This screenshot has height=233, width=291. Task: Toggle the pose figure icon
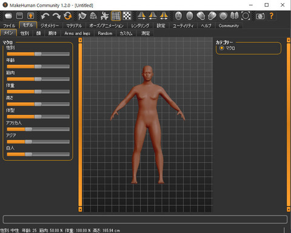pos(104,16)
